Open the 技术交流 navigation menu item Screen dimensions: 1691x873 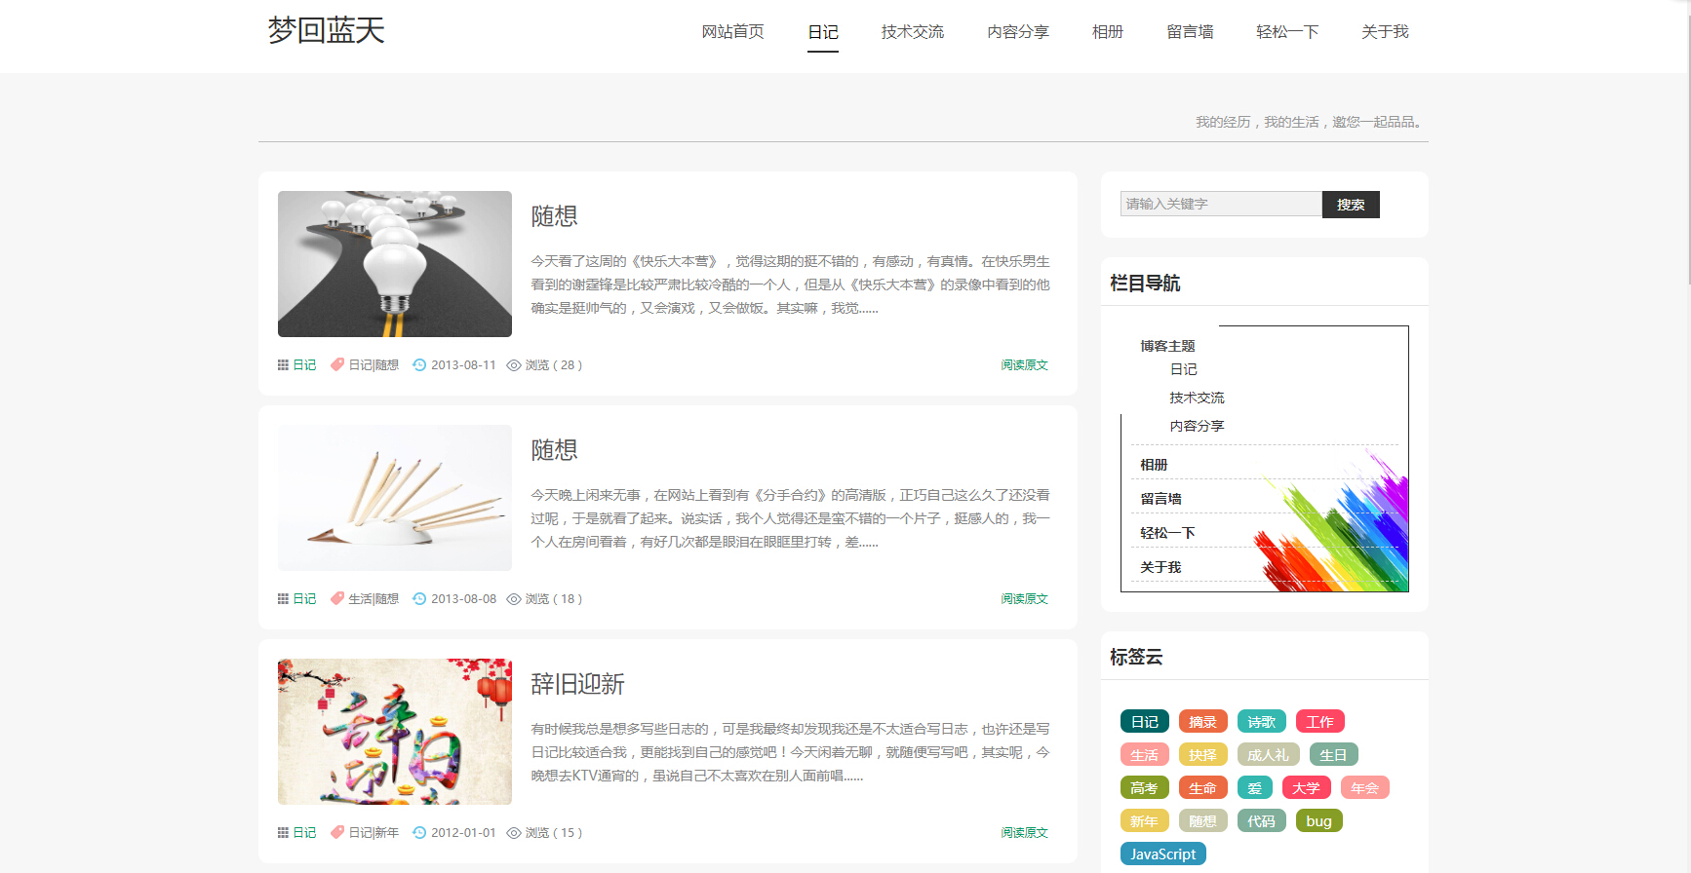[912, 32]
